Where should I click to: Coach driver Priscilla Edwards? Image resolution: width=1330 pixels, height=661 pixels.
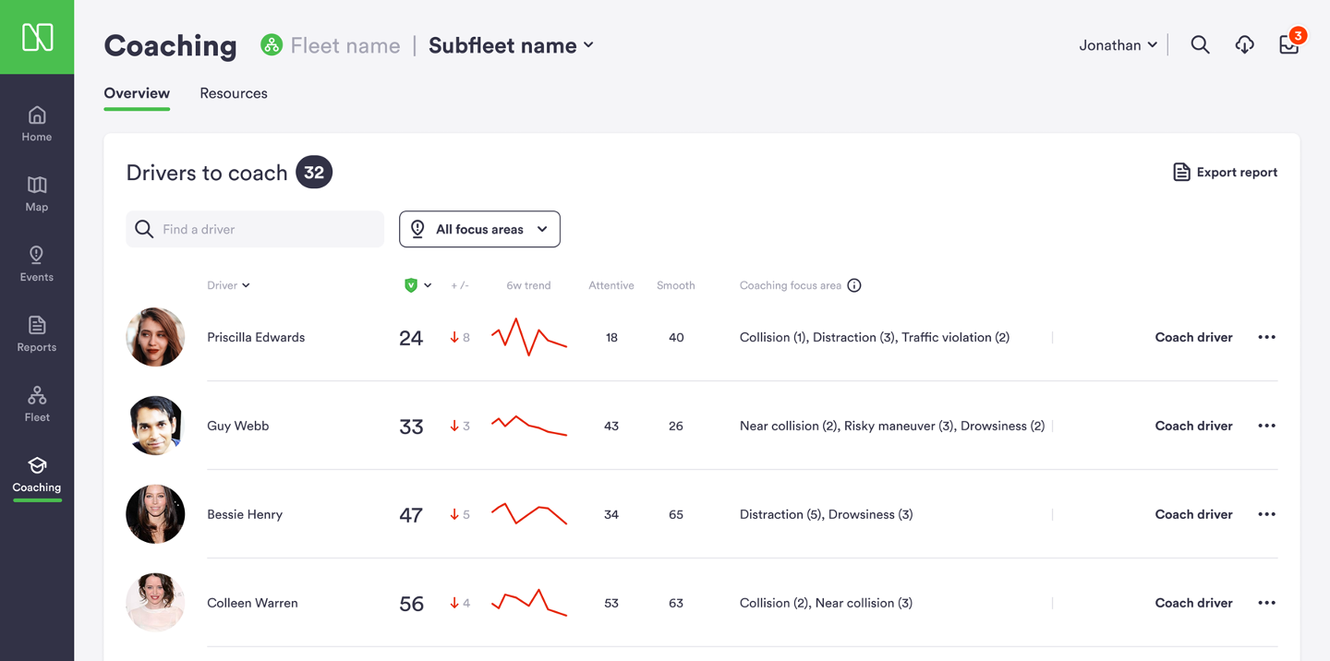(x=1193, y=337)
